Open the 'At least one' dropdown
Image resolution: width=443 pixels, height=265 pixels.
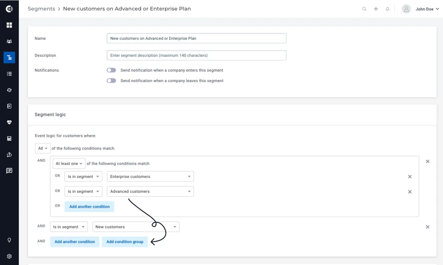[x=69, y=164]
